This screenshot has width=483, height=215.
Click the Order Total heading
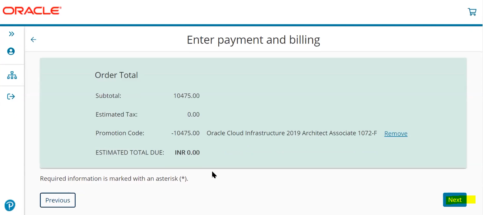pyautogui.click(x=116, y=75)
